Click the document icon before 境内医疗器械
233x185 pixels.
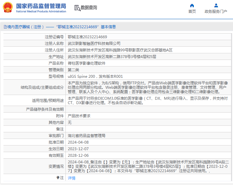click(5, 27)
